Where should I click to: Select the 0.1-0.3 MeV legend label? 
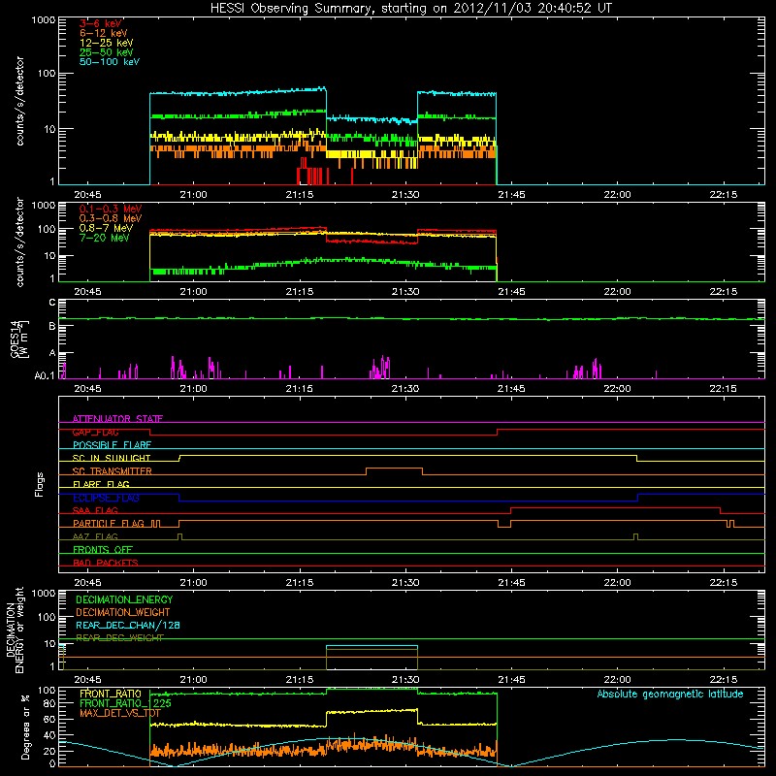111,209
